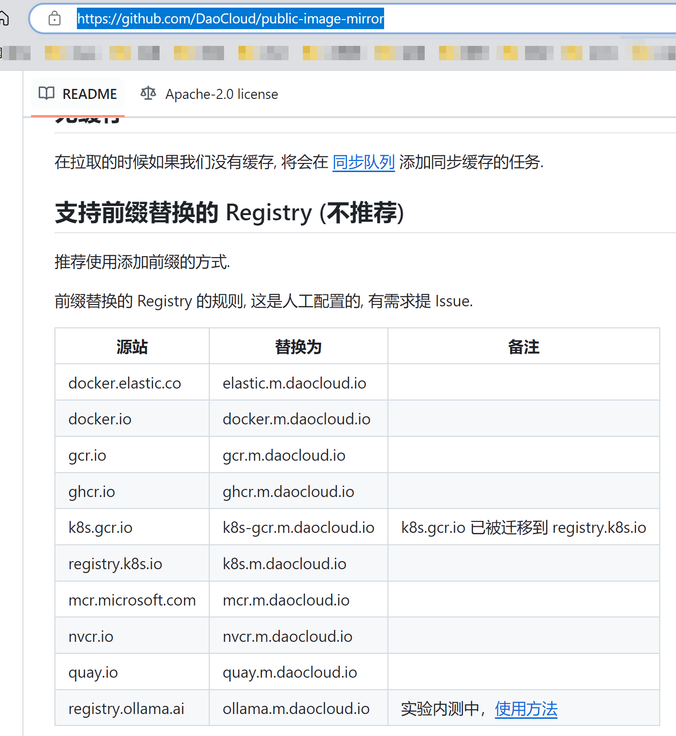Select the nvcr.m.daocloud.io cell
676x736 pixels.
tap(298, 636)
